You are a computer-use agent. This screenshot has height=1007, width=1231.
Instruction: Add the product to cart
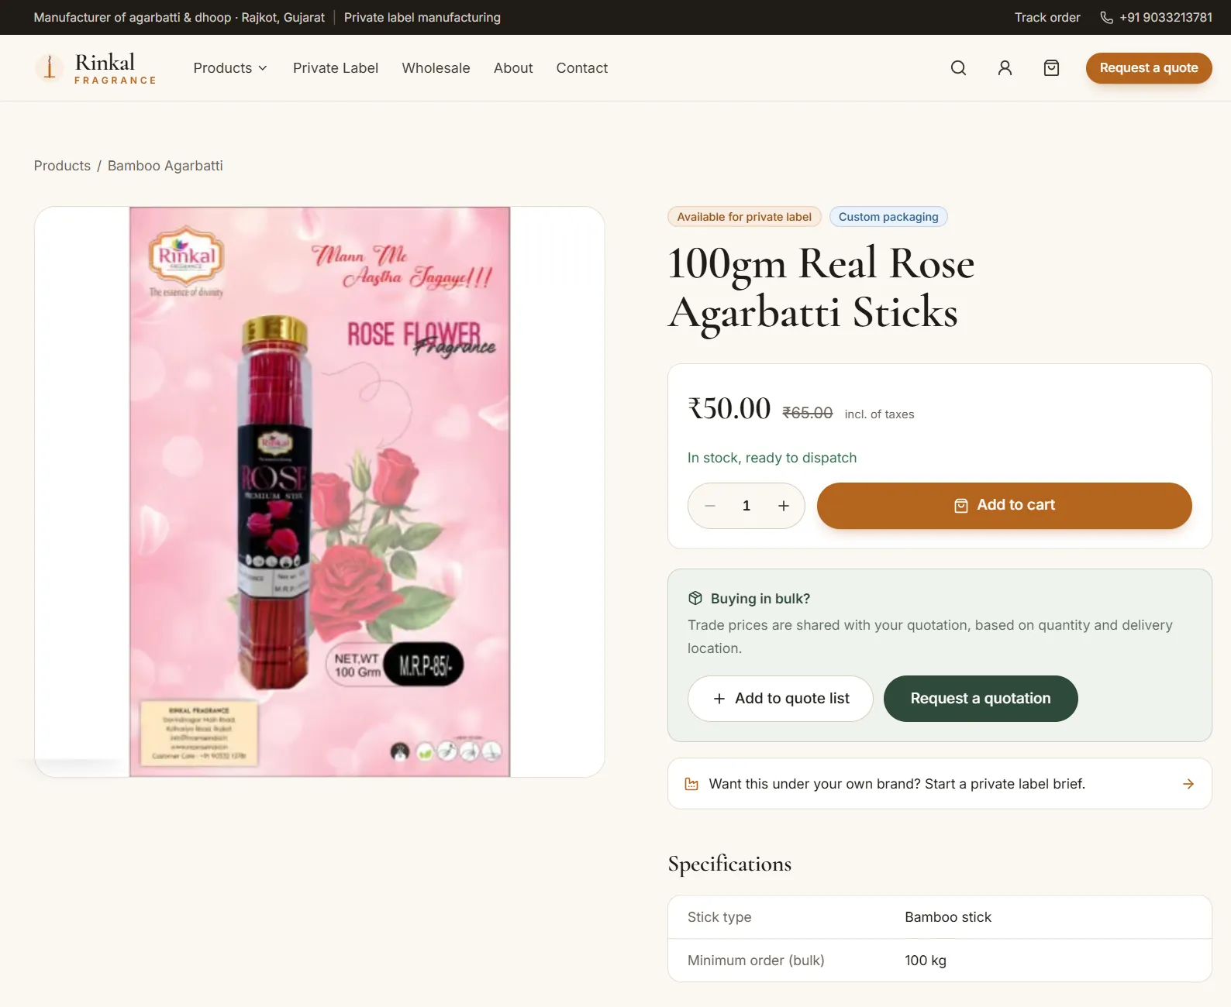click(1005, 506)
